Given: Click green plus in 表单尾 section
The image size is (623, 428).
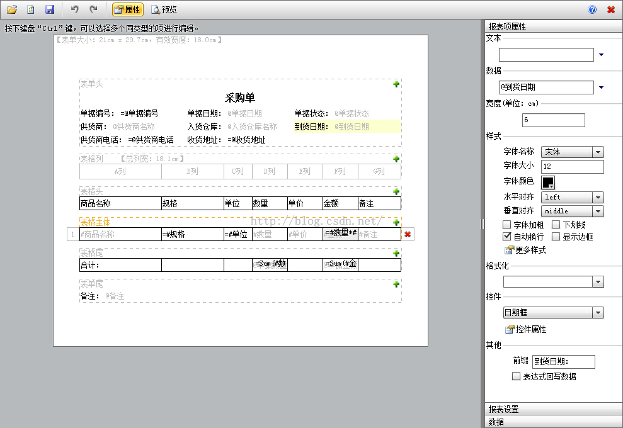Looking at the screenshot, I should click(x=396, y=284).
